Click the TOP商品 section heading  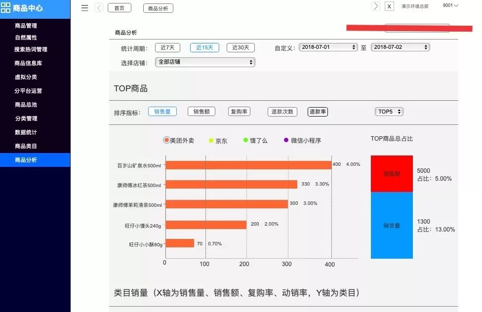tap(131, 88)
